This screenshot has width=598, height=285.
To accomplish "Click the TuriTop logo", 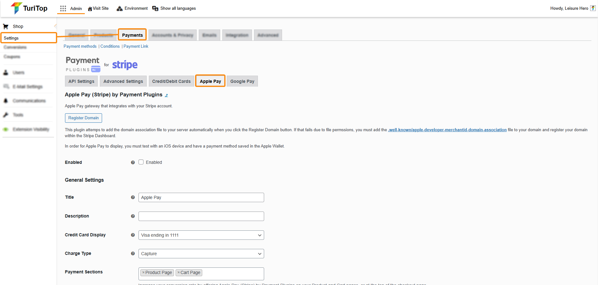I will coord(29,8).
